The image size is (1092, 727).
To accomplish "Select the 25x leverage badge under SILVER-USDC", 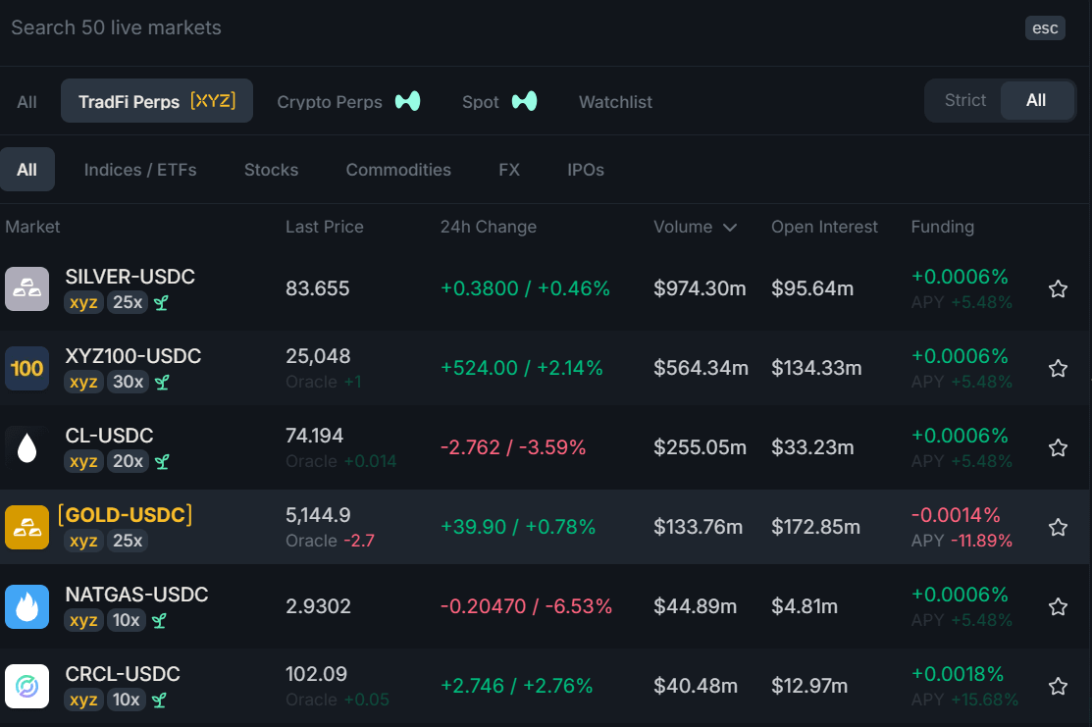I will tap(128, 302).
